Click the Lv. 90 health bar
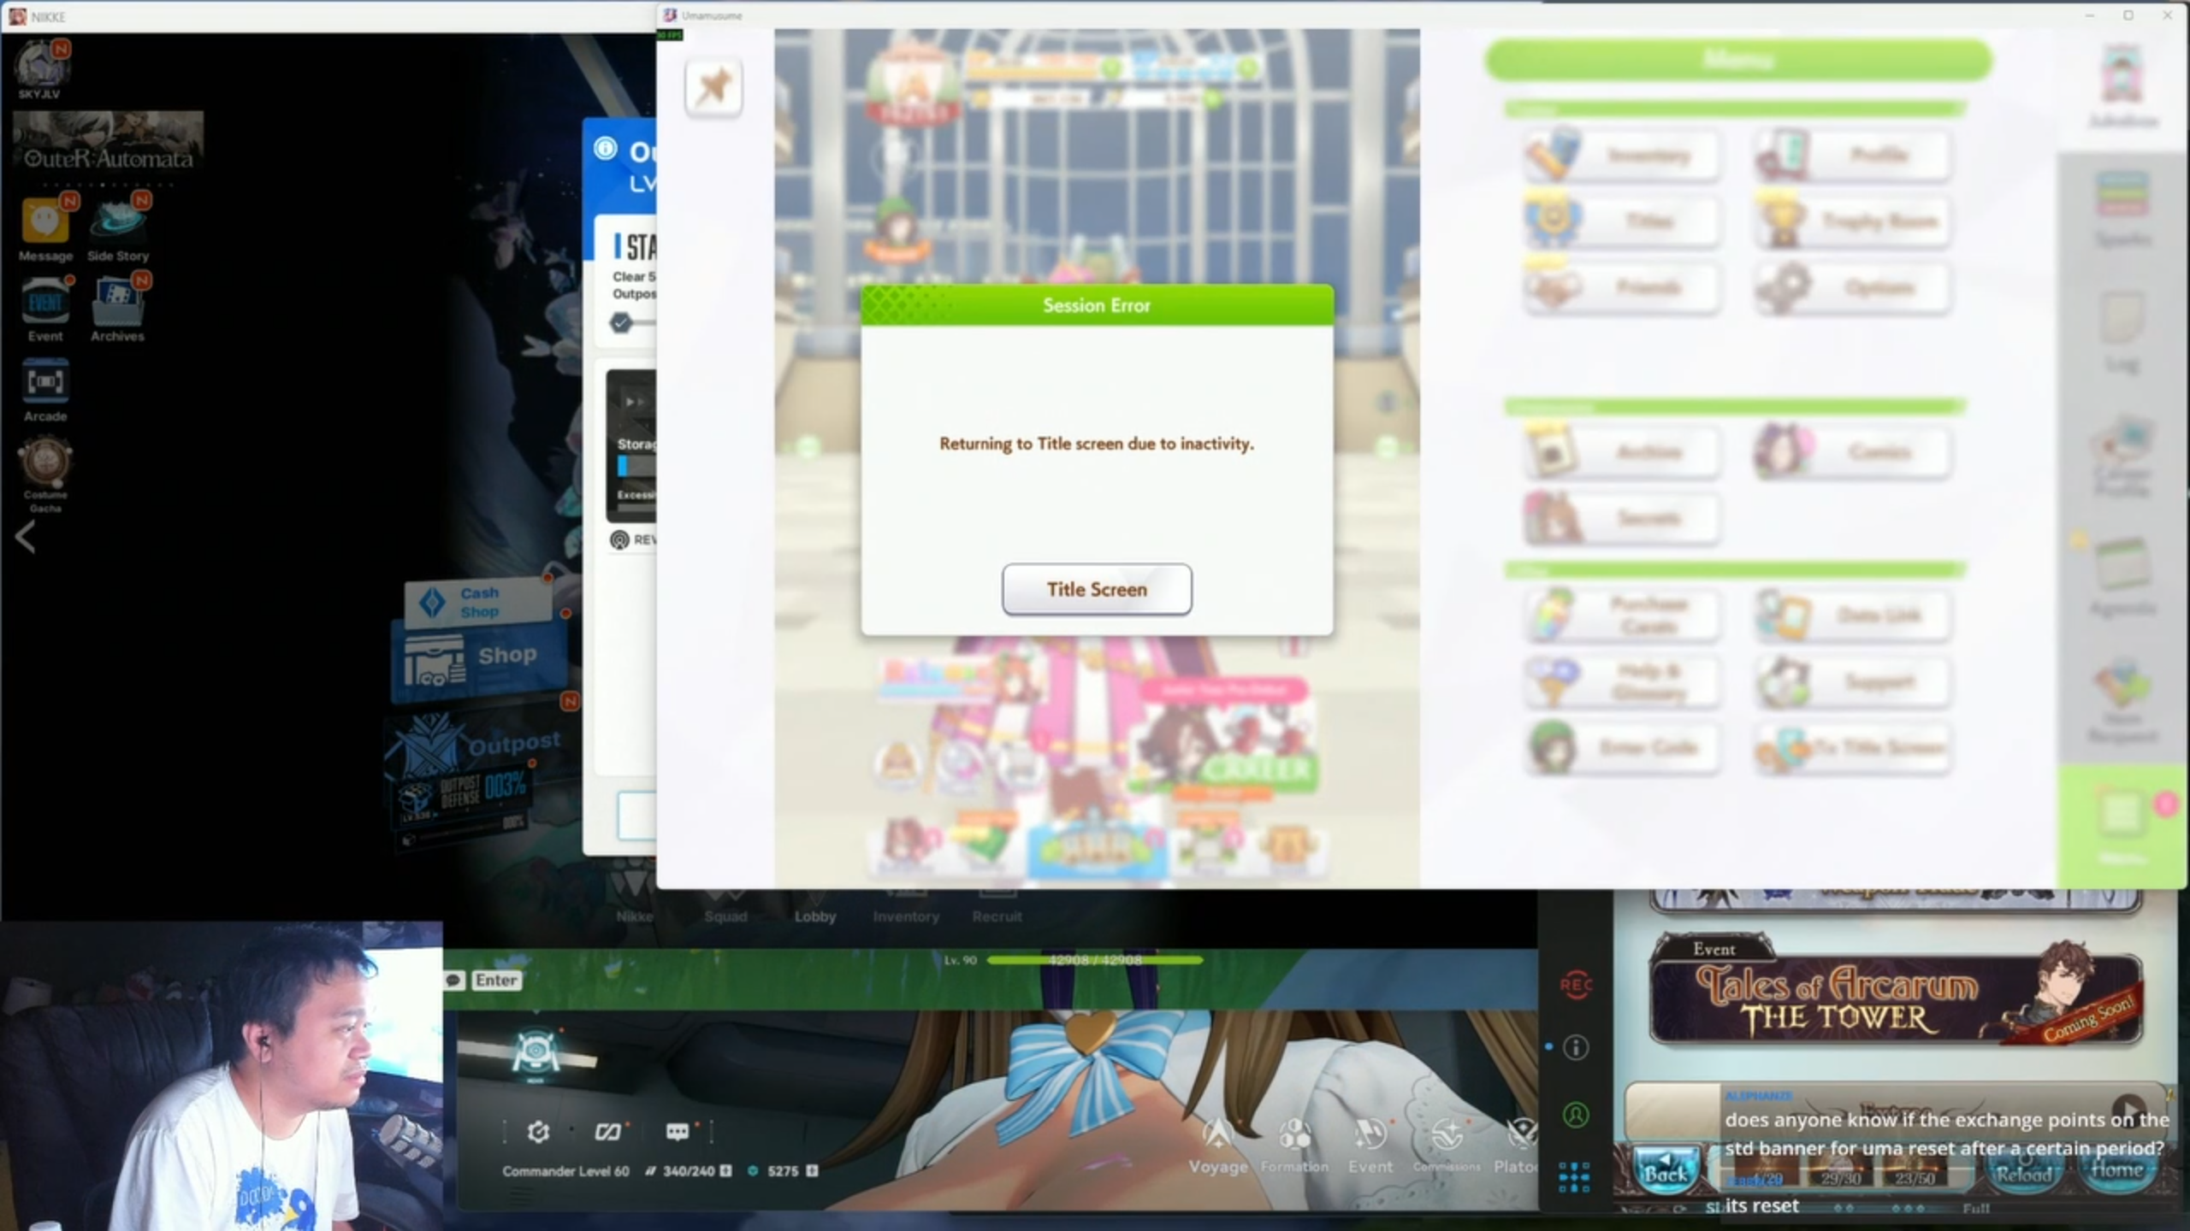Screen dimensions: 2190x1231 click(1095, 960)
